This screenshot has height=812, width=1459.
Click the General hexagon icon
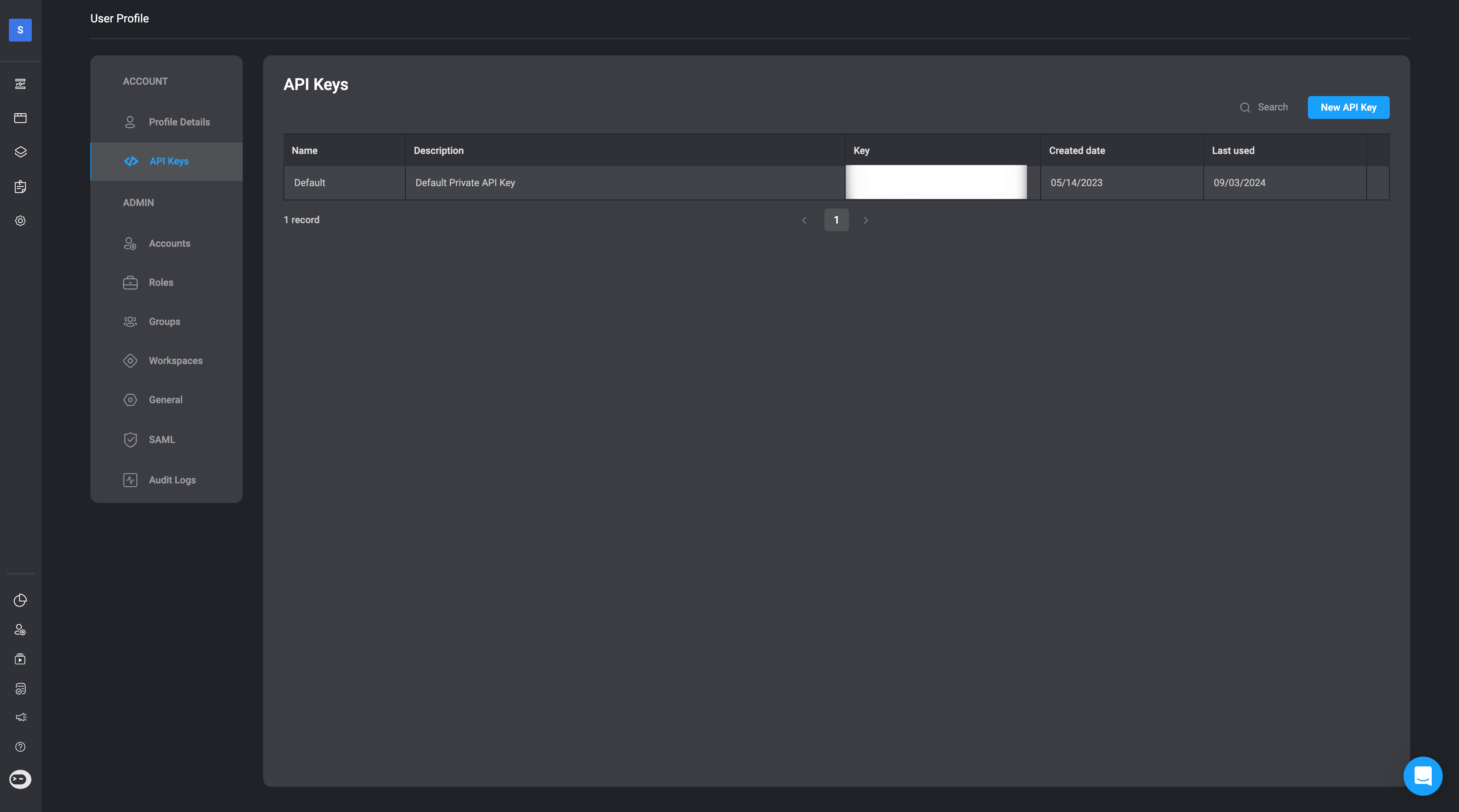click(130, 400)
